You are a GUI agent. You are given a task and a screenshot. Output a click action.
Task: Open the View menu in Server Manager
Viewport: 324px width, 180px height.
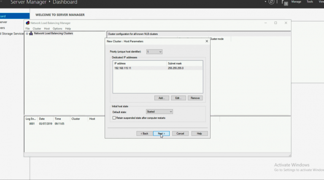coord(321,2)
